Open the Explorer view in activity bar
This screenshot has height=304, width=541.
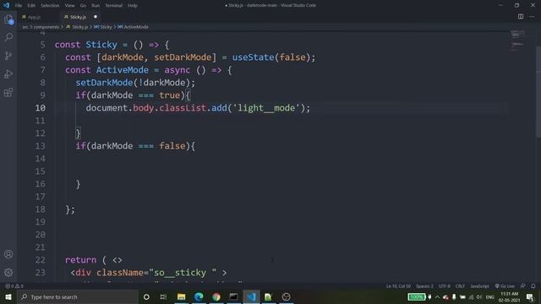8,19
